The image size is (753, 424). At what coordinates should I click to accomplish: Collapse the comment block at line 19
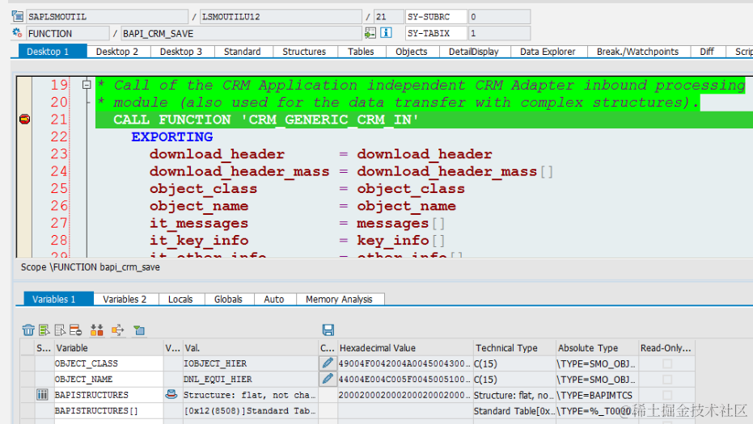pos(87,85)
